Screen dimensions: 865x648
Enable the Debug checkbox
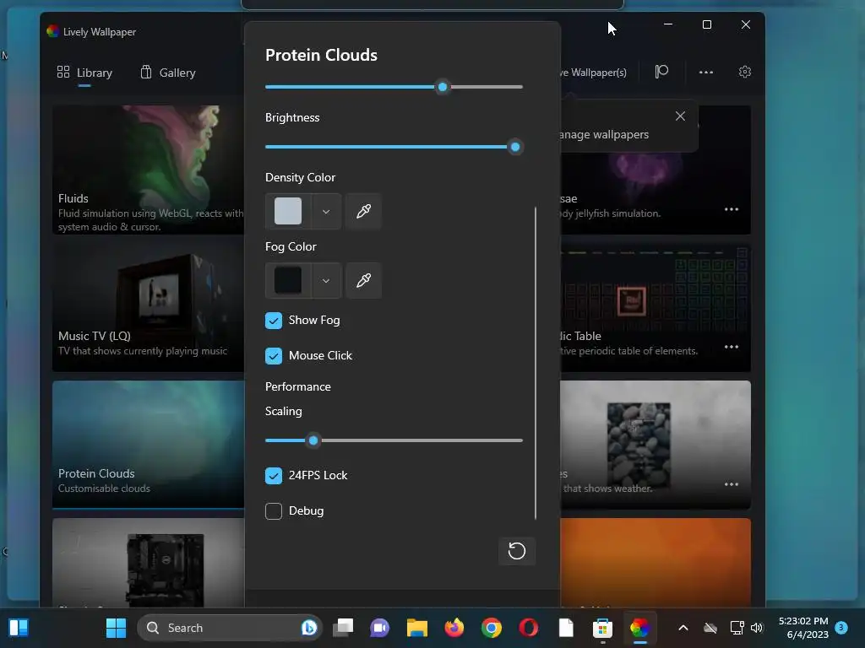click(x=274, y=511)
